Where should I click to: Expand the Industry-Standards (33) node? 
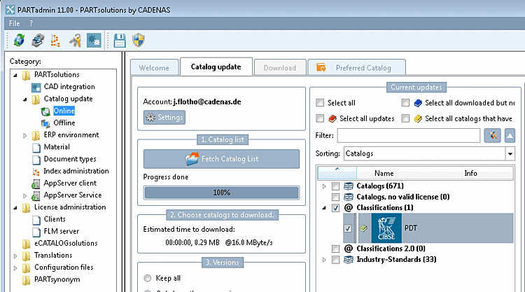coord(324,260)
